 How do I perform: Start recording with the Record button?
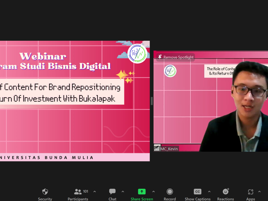(x=170, y=194)
